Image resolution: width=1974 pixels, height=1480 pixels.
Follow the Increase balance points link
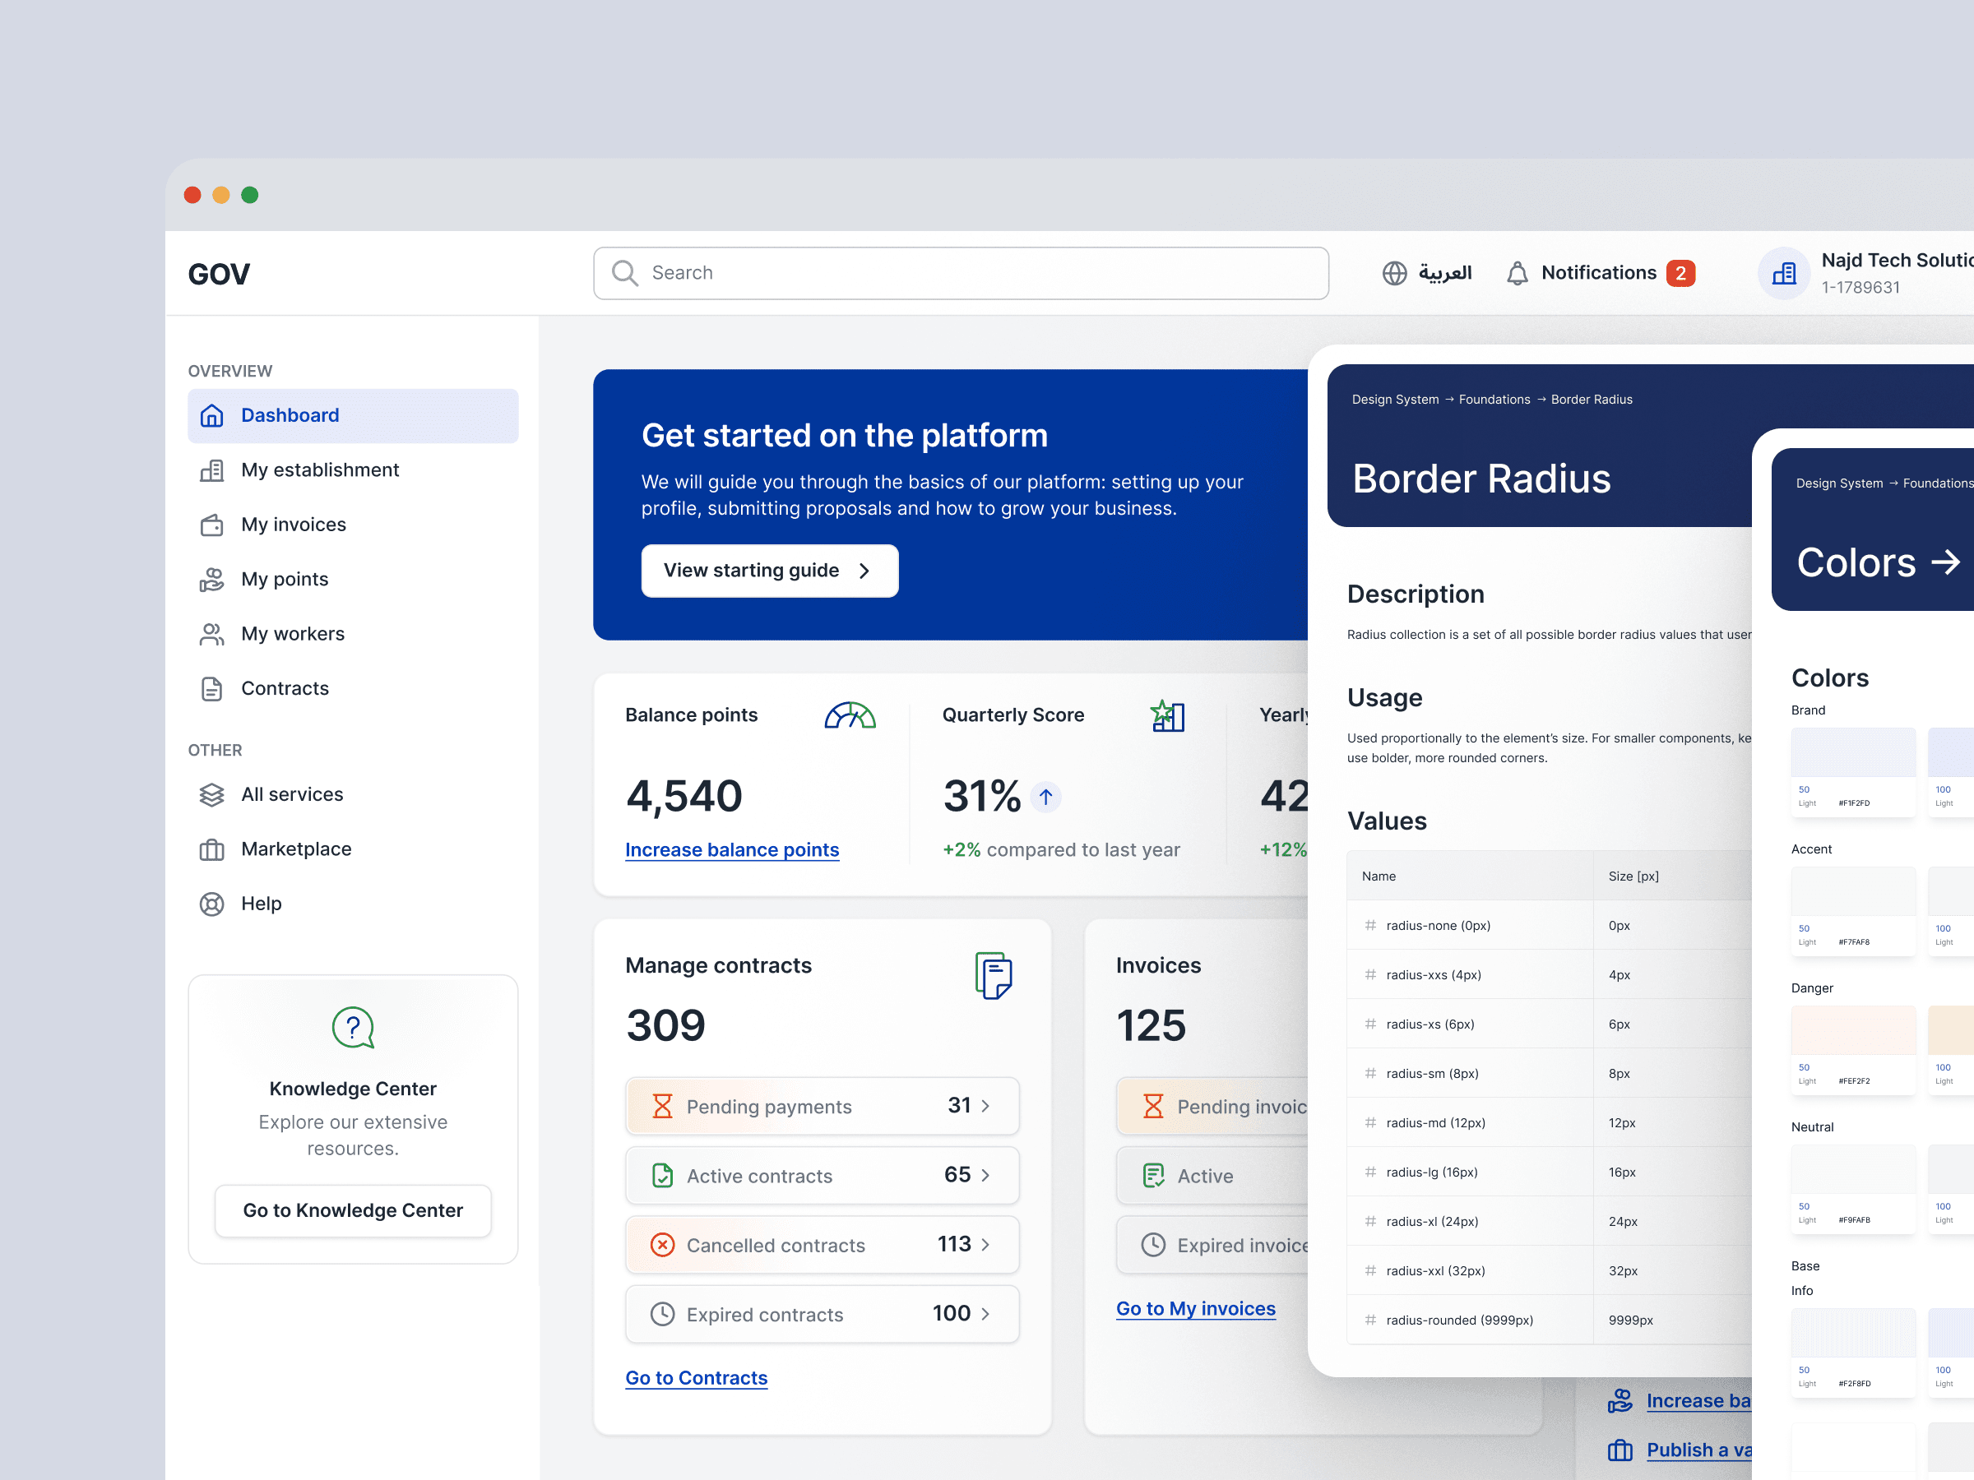(732, 850)
